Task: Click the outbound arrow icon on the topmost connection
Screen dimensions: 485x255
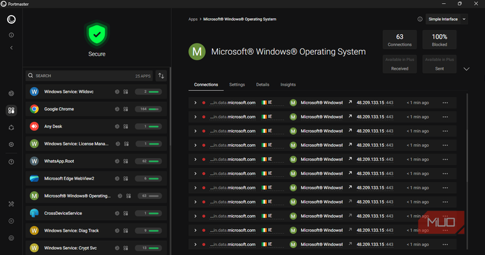Action: pos(350,102)
